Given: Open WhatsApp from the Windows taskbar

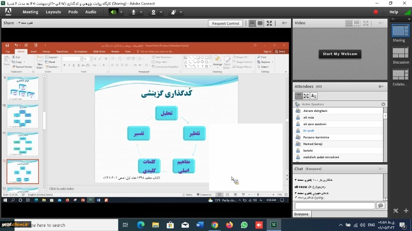Looking at the screenshot, I should point(244,225).
